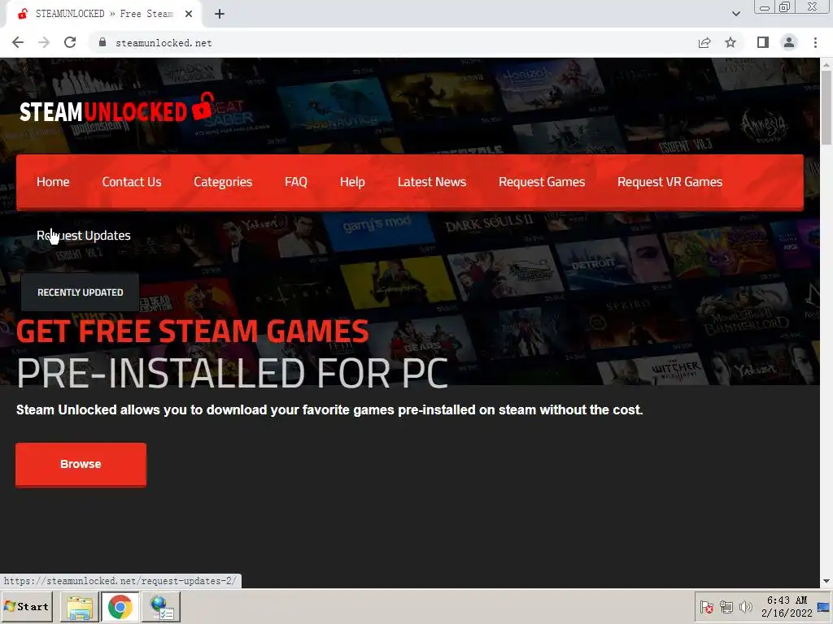This screenshot has width=833, height=624.
Task: Open the Chrome side panel
Action: (x=763, y=42)
